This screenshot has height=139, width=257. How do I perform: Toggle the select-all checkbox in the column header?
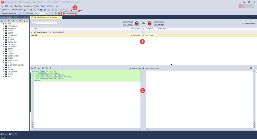click(x=143, y=29)
